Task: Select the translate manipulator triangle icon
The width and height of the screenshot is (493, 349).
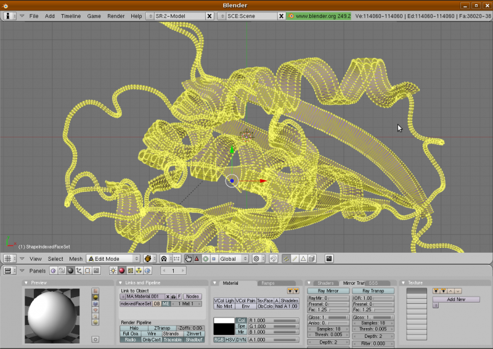Action: 197,259
